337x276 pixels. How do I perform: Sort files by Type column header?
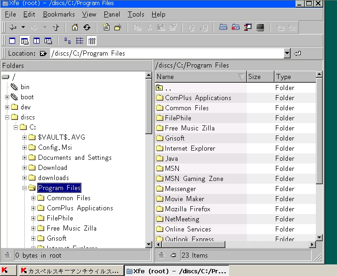(x=295, y=77)
